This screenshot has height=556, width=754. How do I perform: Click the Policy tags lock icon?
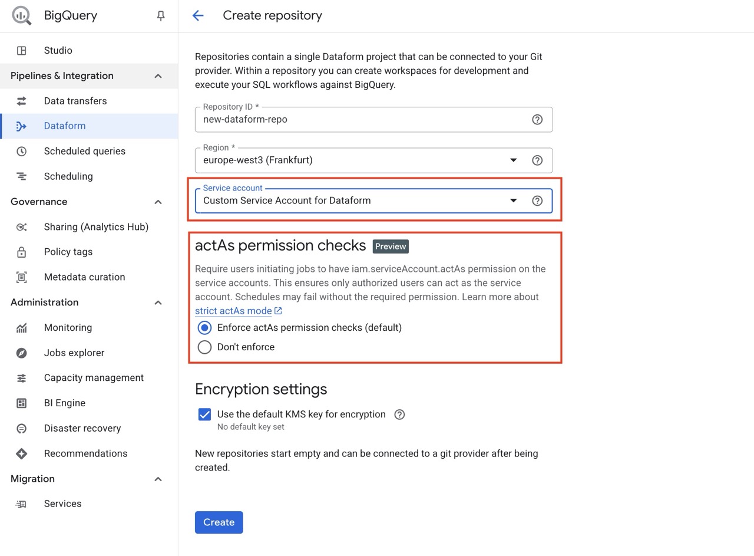point(22,252)
